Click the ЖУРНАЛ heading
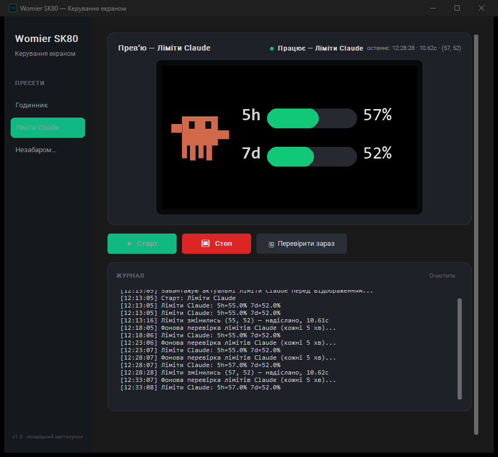 click(x=130, y=276)
